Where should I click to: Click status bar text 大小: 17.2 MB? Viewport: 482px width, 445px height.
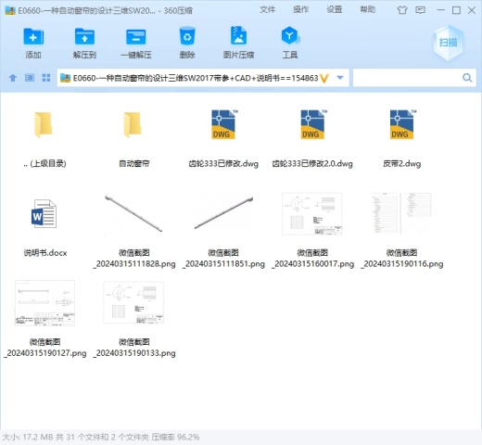pyautogui.click(x=28, y=437)
